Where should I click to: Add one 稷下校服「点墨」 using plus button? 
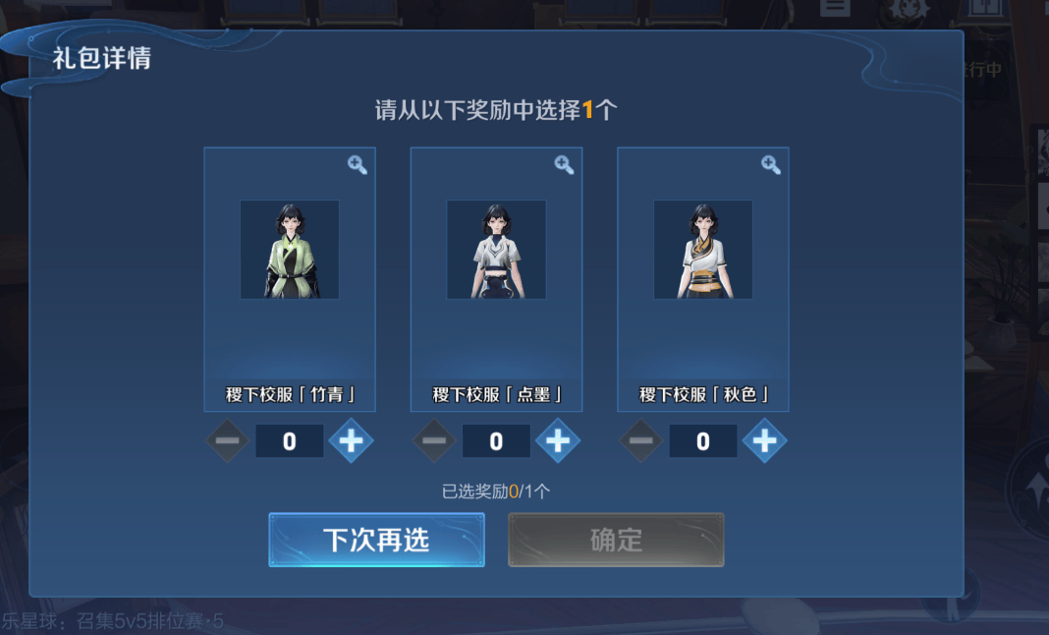point(558,440)
